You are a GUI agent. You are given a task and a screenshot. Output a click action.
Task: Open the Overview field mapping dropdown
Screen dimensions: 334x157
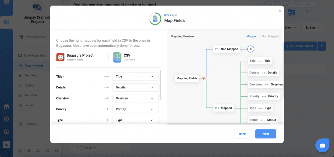[x=135, y=98]
